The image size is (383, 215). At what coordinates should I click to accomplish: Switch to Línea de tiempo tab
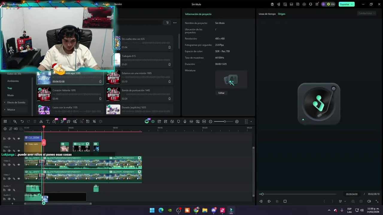point(267,14)
